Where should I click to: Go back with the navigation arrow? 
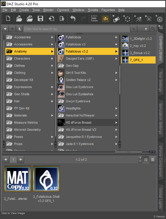pyautogui.click(x=5, y=29)
